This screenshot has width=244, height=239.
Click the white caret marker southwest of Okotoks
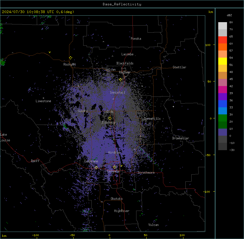102,202
